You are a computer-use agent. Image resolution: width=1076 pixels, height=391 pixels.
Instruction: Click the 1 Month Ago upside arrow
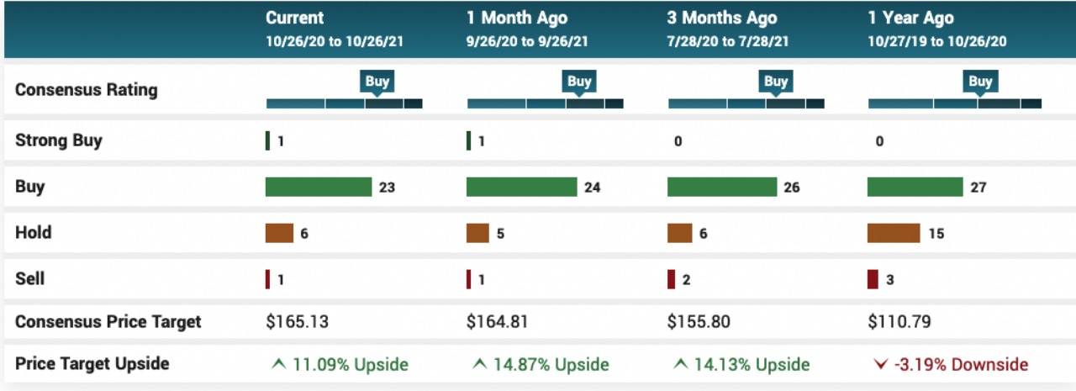[479, 364]
